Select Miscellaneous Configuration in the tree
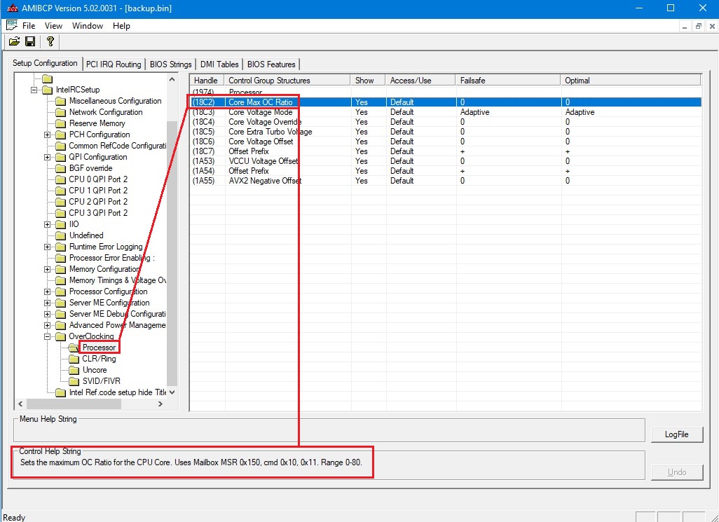The image size is (719, 522). [115, 101]
